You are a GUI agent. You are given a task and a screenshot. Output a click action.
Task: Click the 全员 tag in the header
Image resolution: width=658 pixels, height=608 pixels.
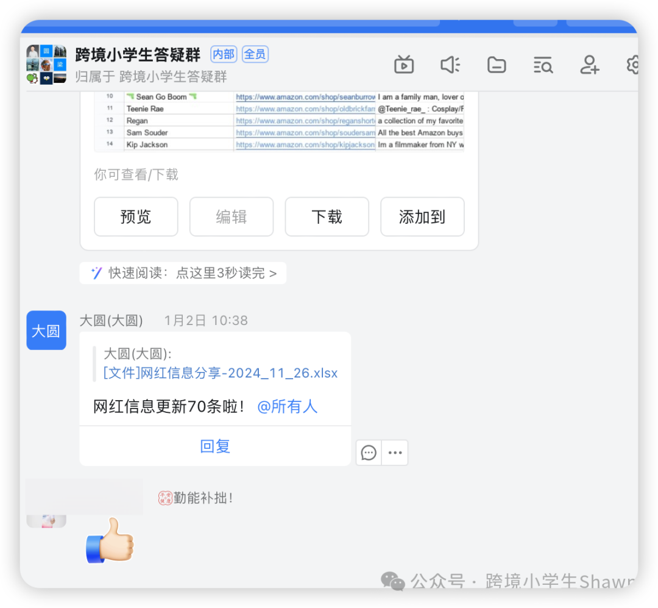coord(255,54)
